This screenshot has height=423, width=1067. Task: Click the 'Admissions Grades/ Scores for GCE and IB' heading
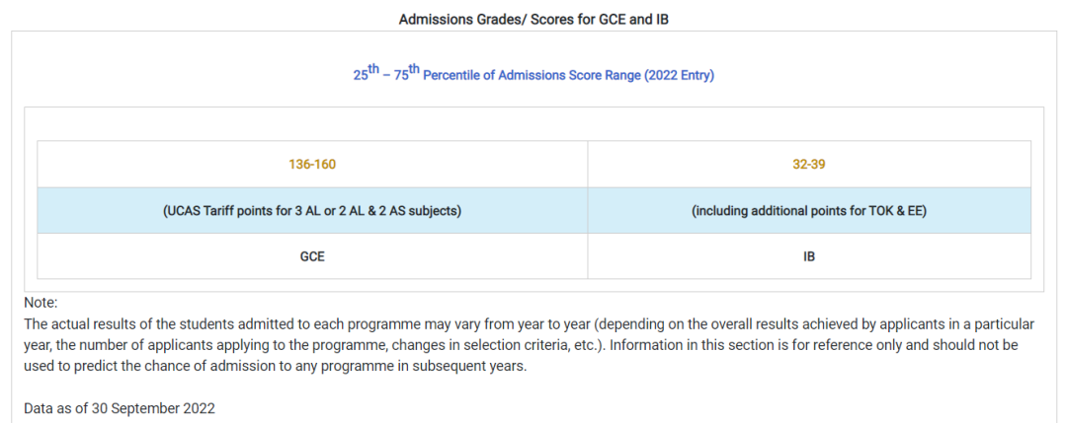click(x=533, y=19)
